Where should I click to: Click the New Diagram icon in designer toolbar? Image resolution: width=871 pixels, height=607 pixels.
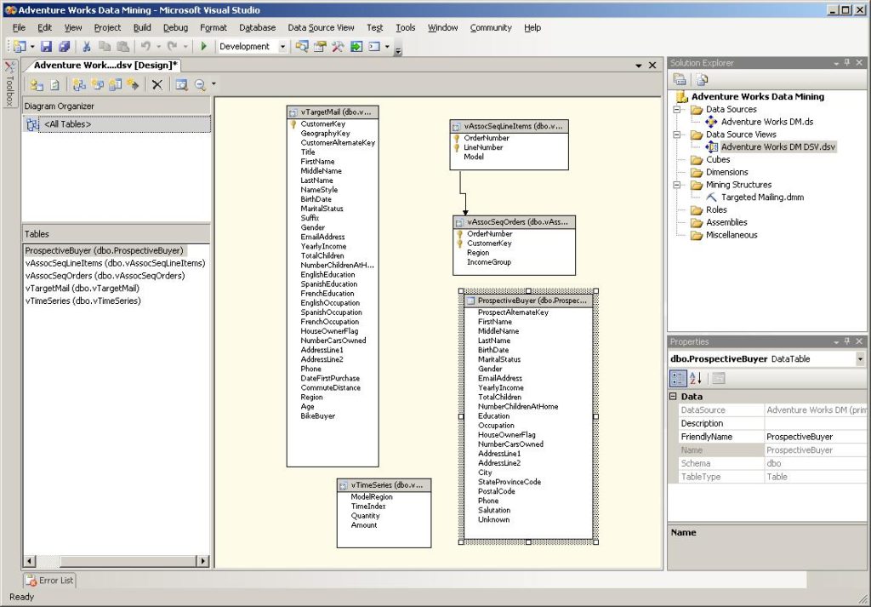pos(79,85)
